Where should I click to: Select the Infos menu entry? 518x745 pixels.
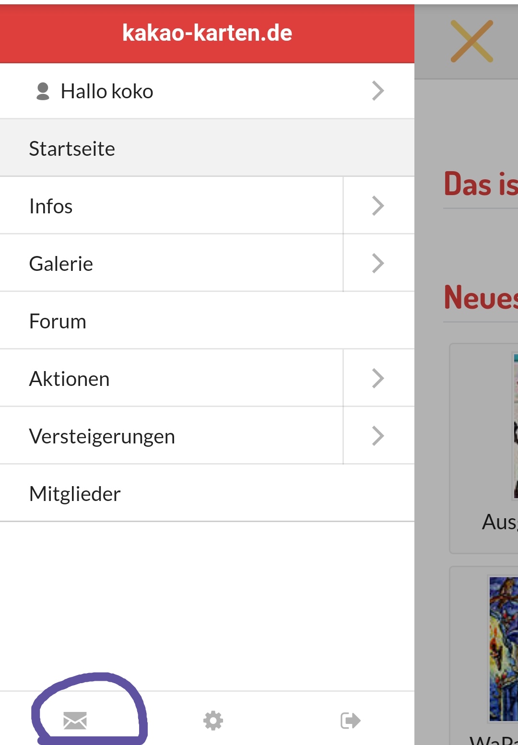point(51,206)
